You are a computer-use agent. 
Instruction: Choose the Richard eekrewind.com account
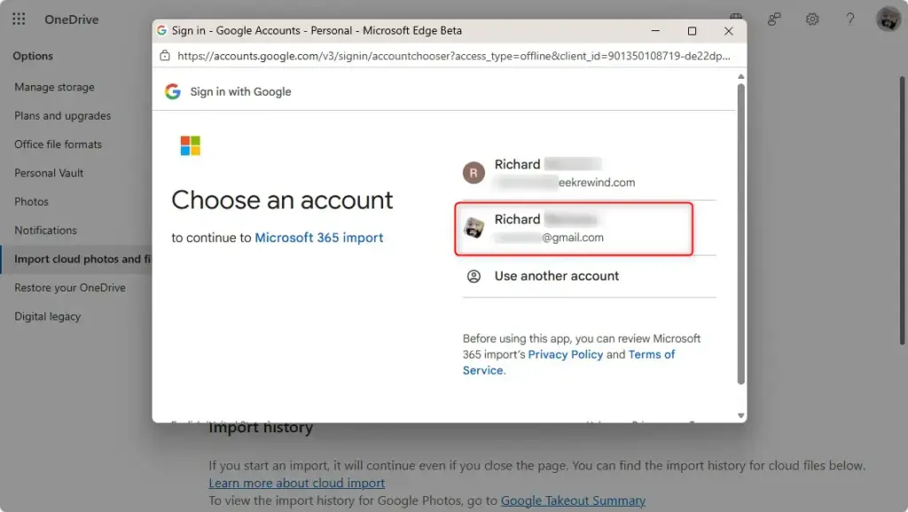tap(589, 173)
